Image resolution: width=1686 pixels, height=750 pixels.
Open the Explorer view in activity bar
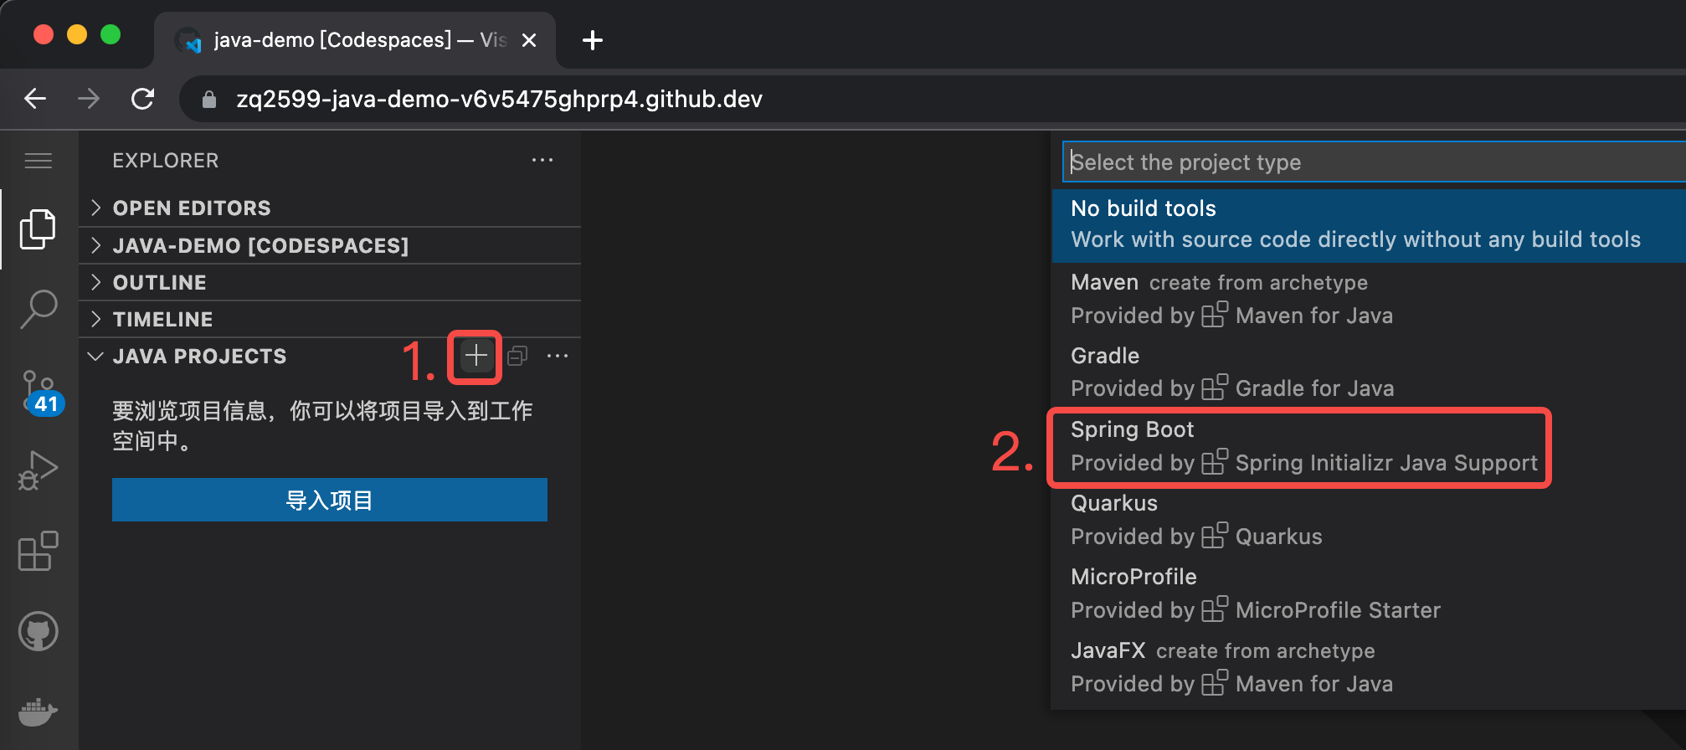(39, 229)
